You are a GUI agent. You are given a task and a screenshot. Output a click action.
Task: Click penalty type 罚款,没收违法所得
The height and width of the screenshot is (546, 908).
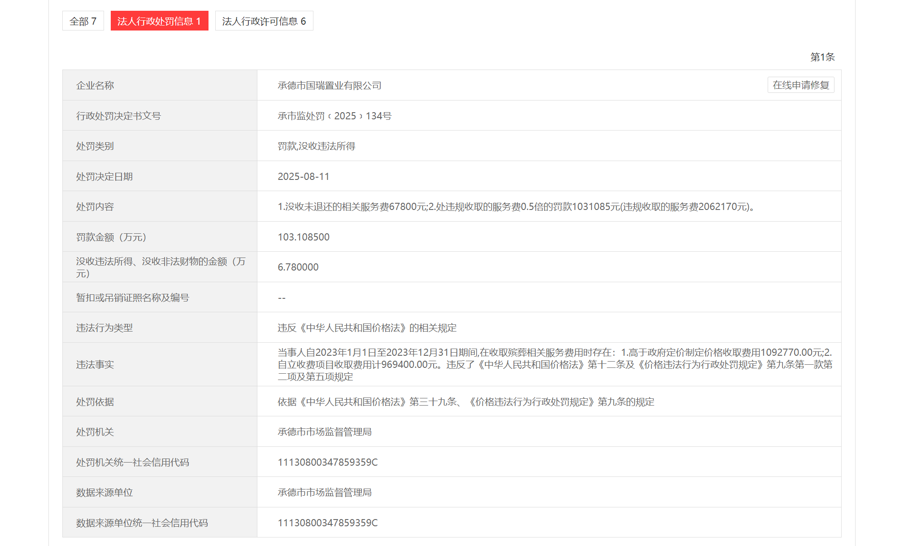pyautogui.click(x=317, y=146)
